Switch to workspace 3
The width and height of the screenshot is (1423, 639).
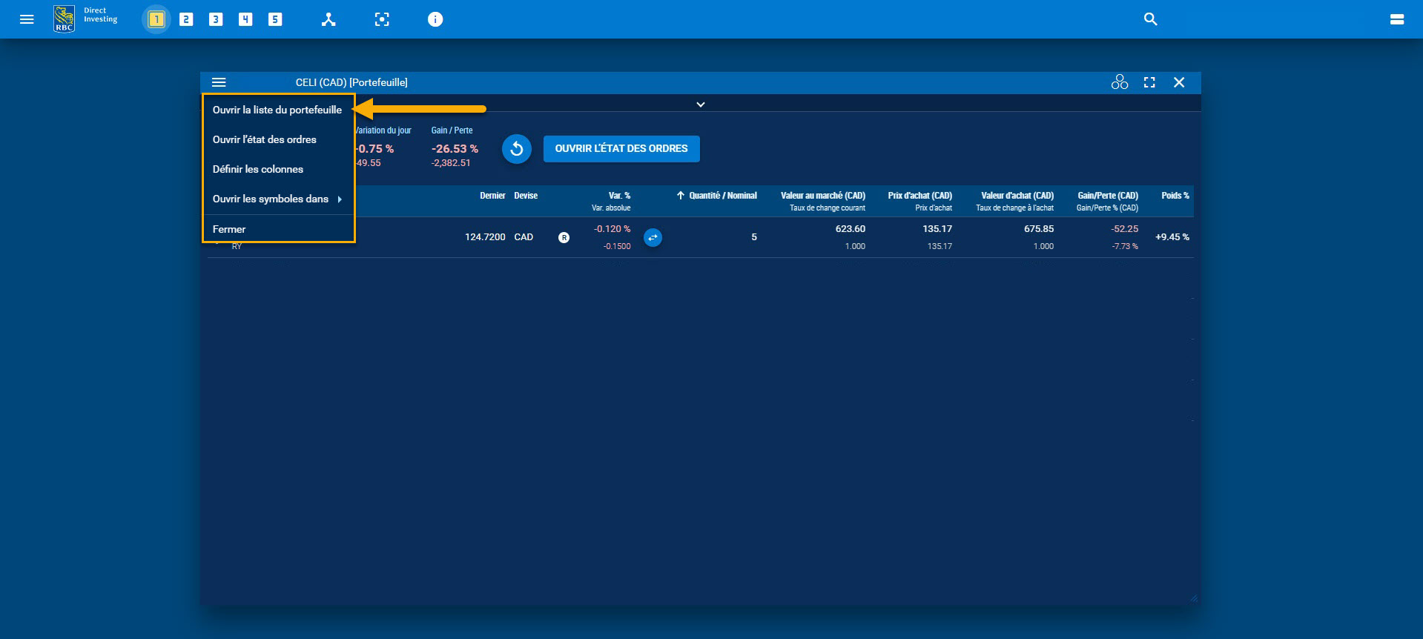(x=216, y=19)
